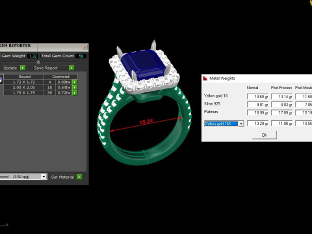Click the Update button
This screenshot has width=312, height=234.
click(10, 68)
